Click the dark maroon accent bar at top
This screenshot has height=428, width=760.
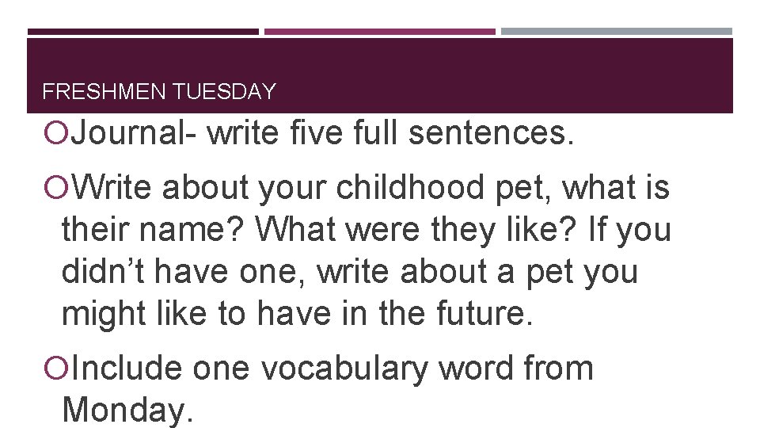coord(143,32)
